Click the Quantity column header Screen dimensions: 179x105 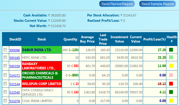tap(70, 39)
